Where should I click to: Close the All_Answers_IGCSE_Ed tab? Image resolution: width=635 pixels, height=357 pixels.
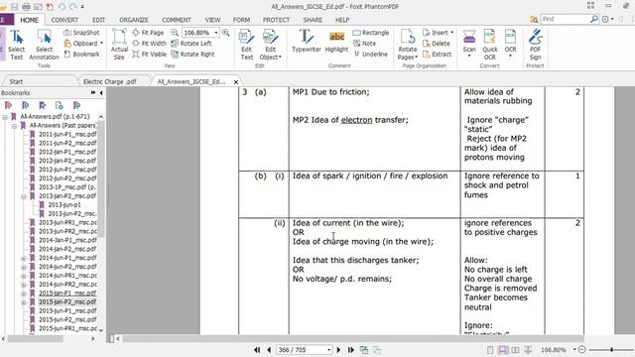click(x=236, y=81)
